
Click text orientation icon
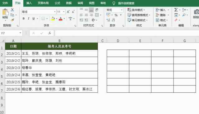[93, 20]
